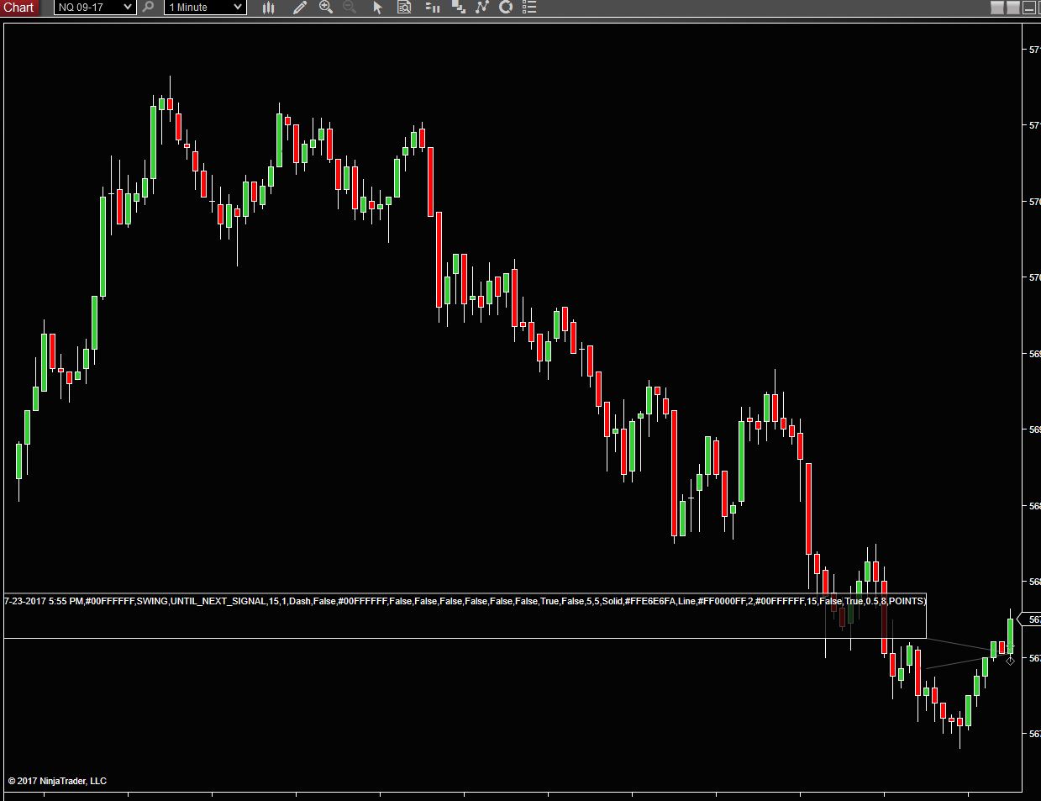Select the arrow cursor pointer tool
This screenshot has height=801, width=1041.
[378, 8]
